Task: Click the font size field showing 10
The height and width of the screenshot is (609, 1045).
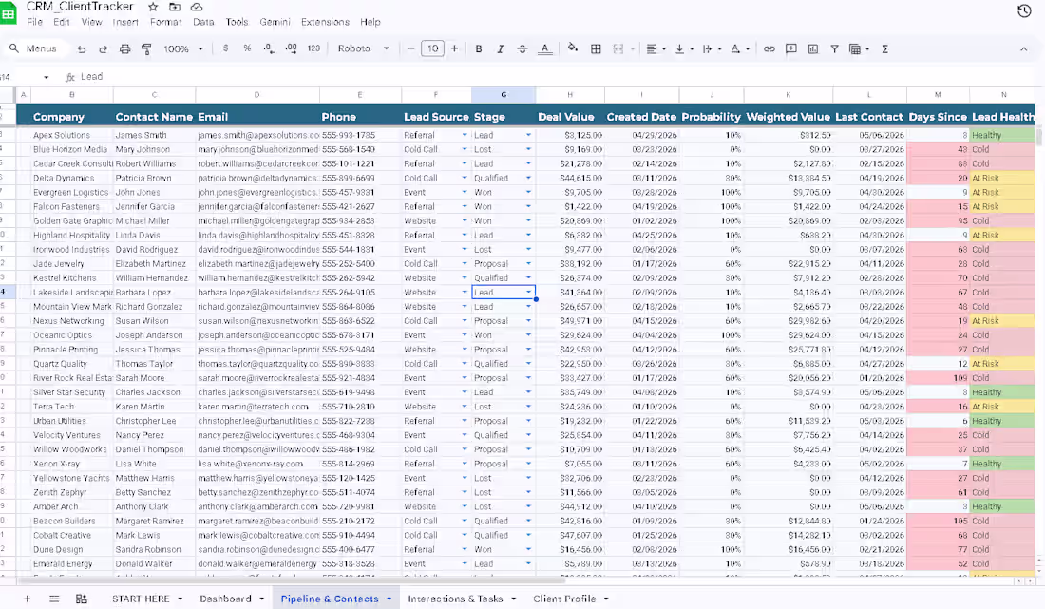Action: 432,48
